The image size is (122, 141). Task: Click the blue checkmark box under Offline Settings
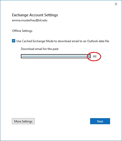pyautogui.click(x=13, y=41)
